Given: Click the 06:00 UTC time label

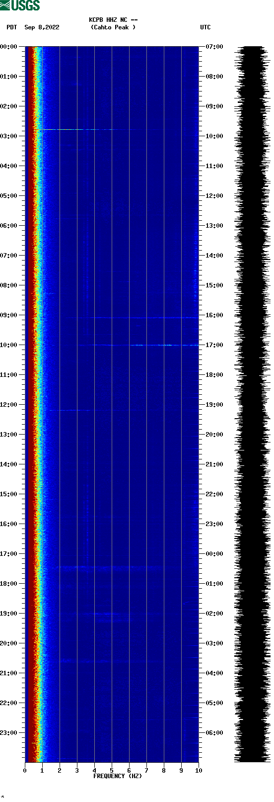Looking at the screenshot, I should [214, 733].
